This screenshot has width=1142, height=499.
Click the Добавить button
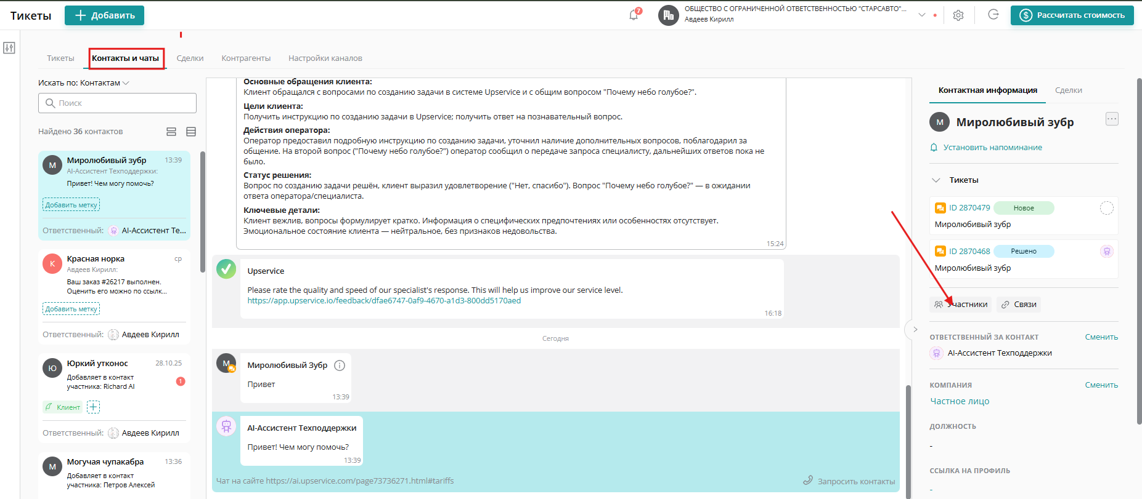104,15
